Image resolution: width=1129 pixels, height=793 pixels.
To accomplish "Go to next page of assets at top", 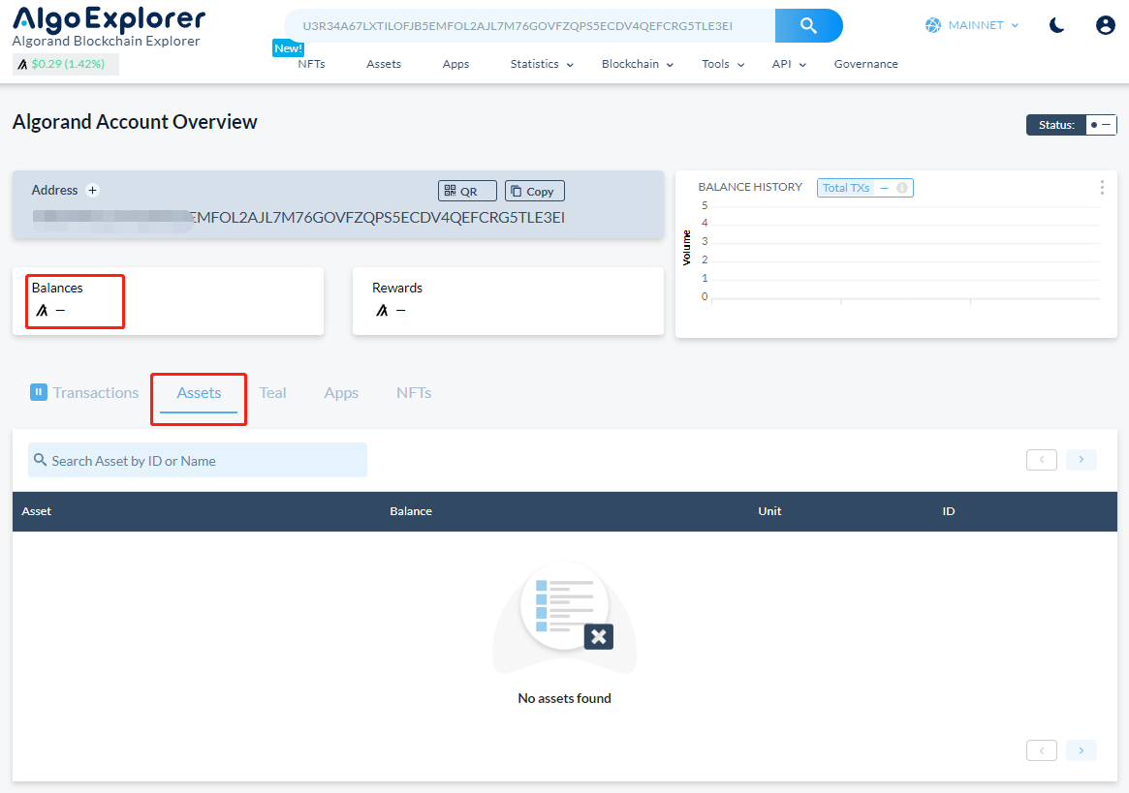I will coord(1082,460).
